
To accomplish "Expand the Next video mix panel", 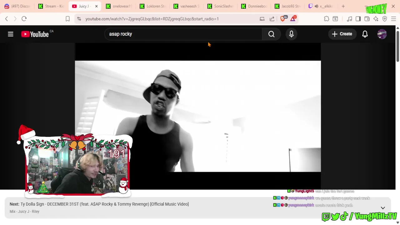I will [383, 208].
